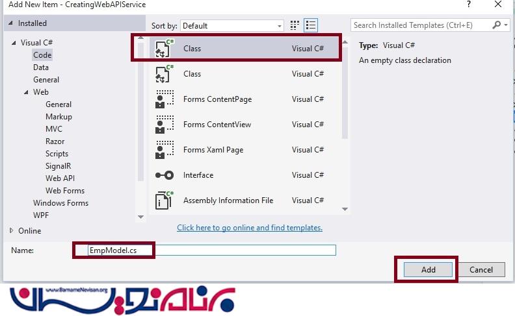Select the Assembly Information File text label
The height and width of the screenshot is (316, 515).
228,201
